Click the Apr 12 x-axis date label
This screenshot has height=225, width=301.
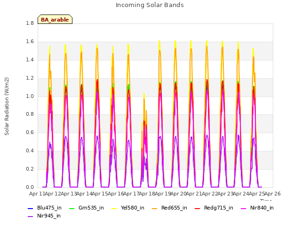click(53, 194)
